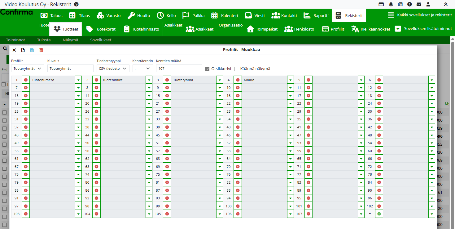
Task: Click the green plus to add a field
Action: click(379, 214)
